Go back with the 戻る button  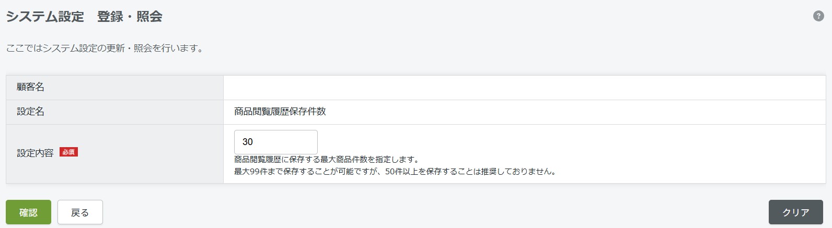point(80,212)
